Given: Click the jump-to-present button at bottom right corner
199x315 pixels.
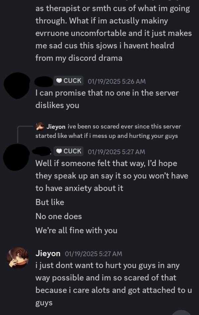Looking at the screenshot, I should [x=182, y=312].
